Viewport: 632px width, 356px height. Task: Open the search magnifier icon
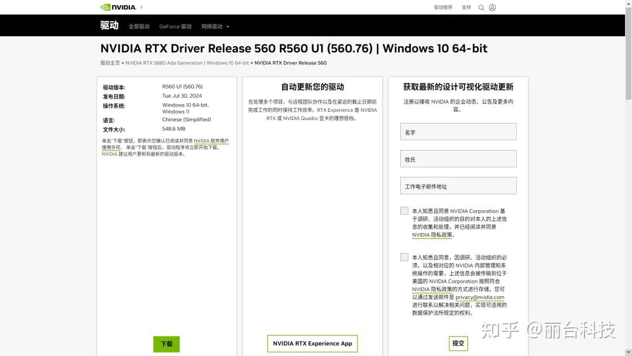pos(481,8)
